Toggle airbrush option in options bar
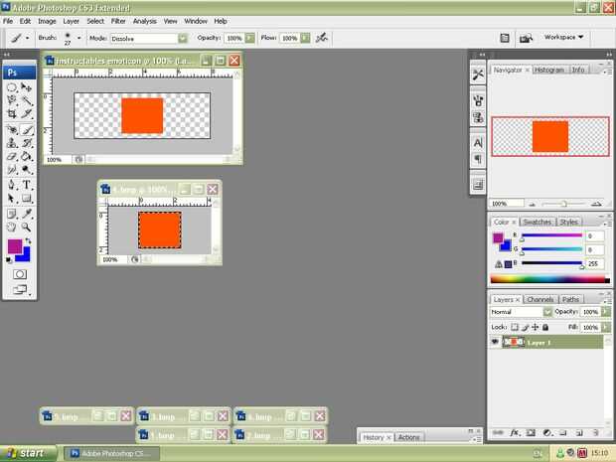 [322, 38]
